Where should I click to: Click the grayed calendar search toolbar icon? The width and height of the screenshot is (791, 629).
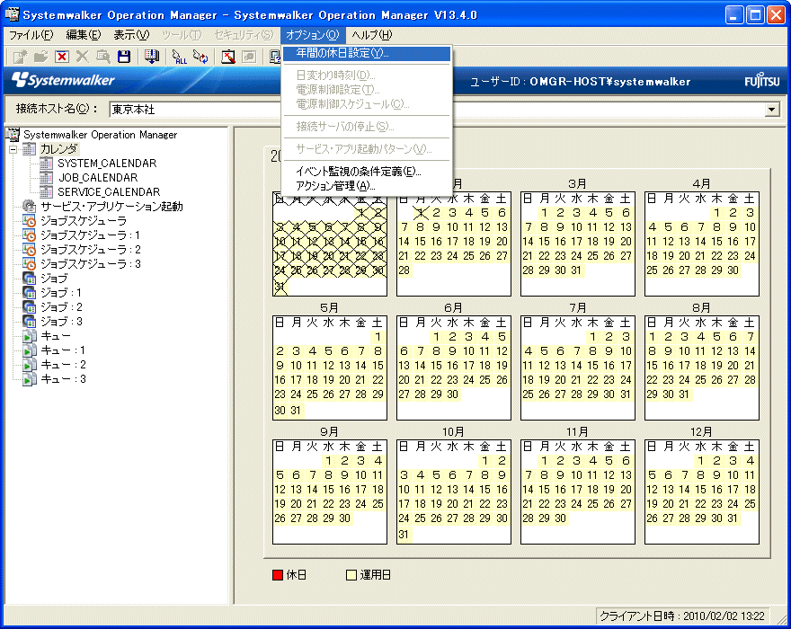tap(102, 57)
